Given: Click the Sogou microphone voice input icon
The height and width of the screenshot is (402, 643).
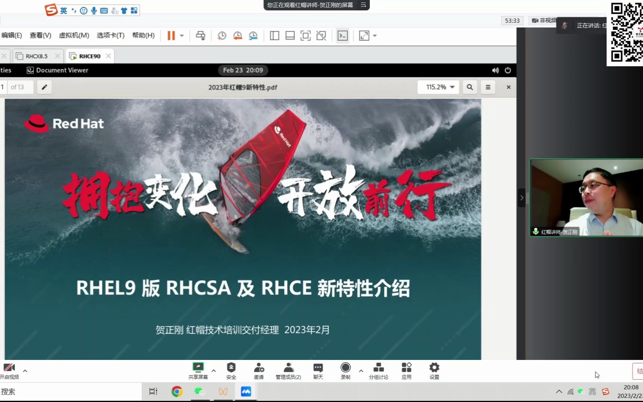Looking at the screenshot, I should click(x=94, y=10).
